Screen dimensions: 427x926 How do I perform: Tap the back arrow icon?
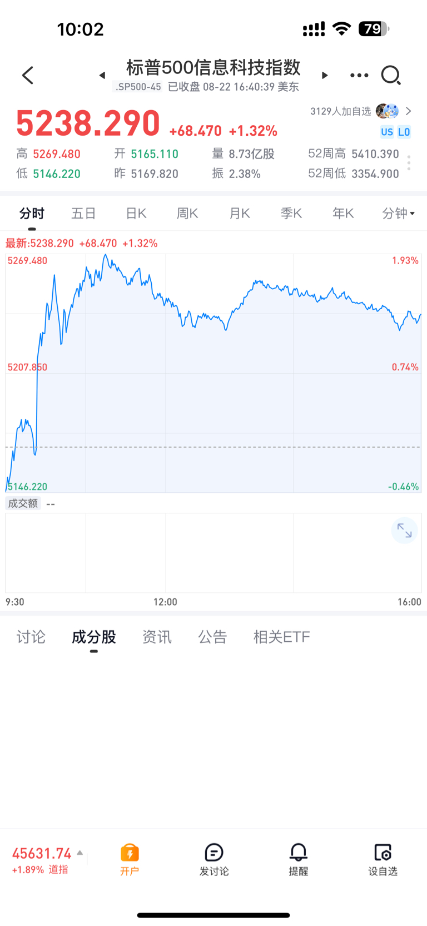point(28,75)
